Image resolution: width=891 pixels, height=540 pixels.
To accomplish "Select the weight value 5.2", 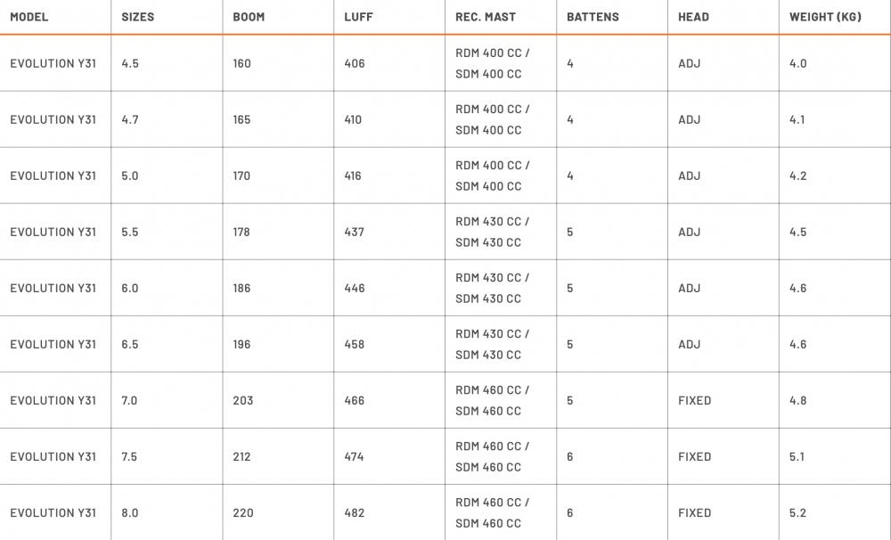I will point(797,512).
